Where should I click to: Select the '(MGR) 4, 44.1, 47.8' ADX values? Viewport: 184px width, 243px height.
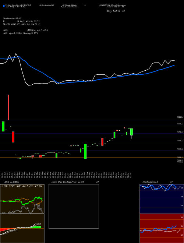click(37, 30)
